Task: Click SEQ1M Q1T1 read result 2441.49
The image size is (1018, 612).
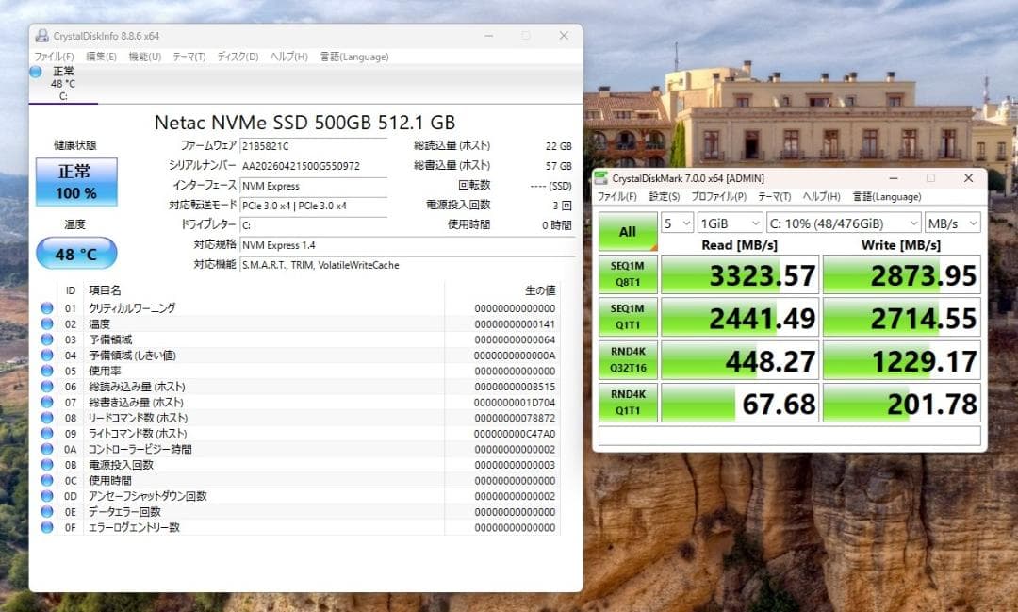Action: (740, 317)
